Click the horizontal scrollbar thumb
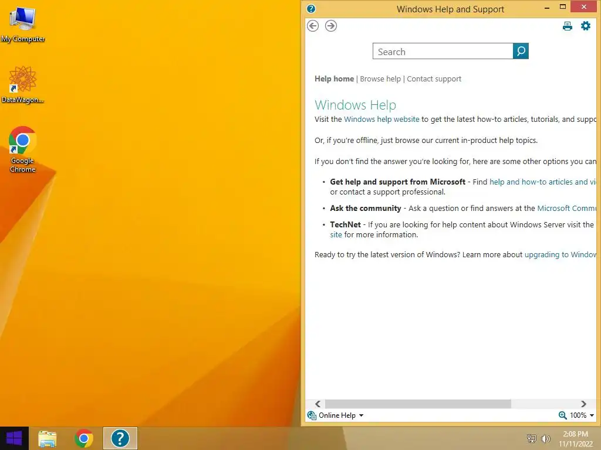 coord(418,404)
